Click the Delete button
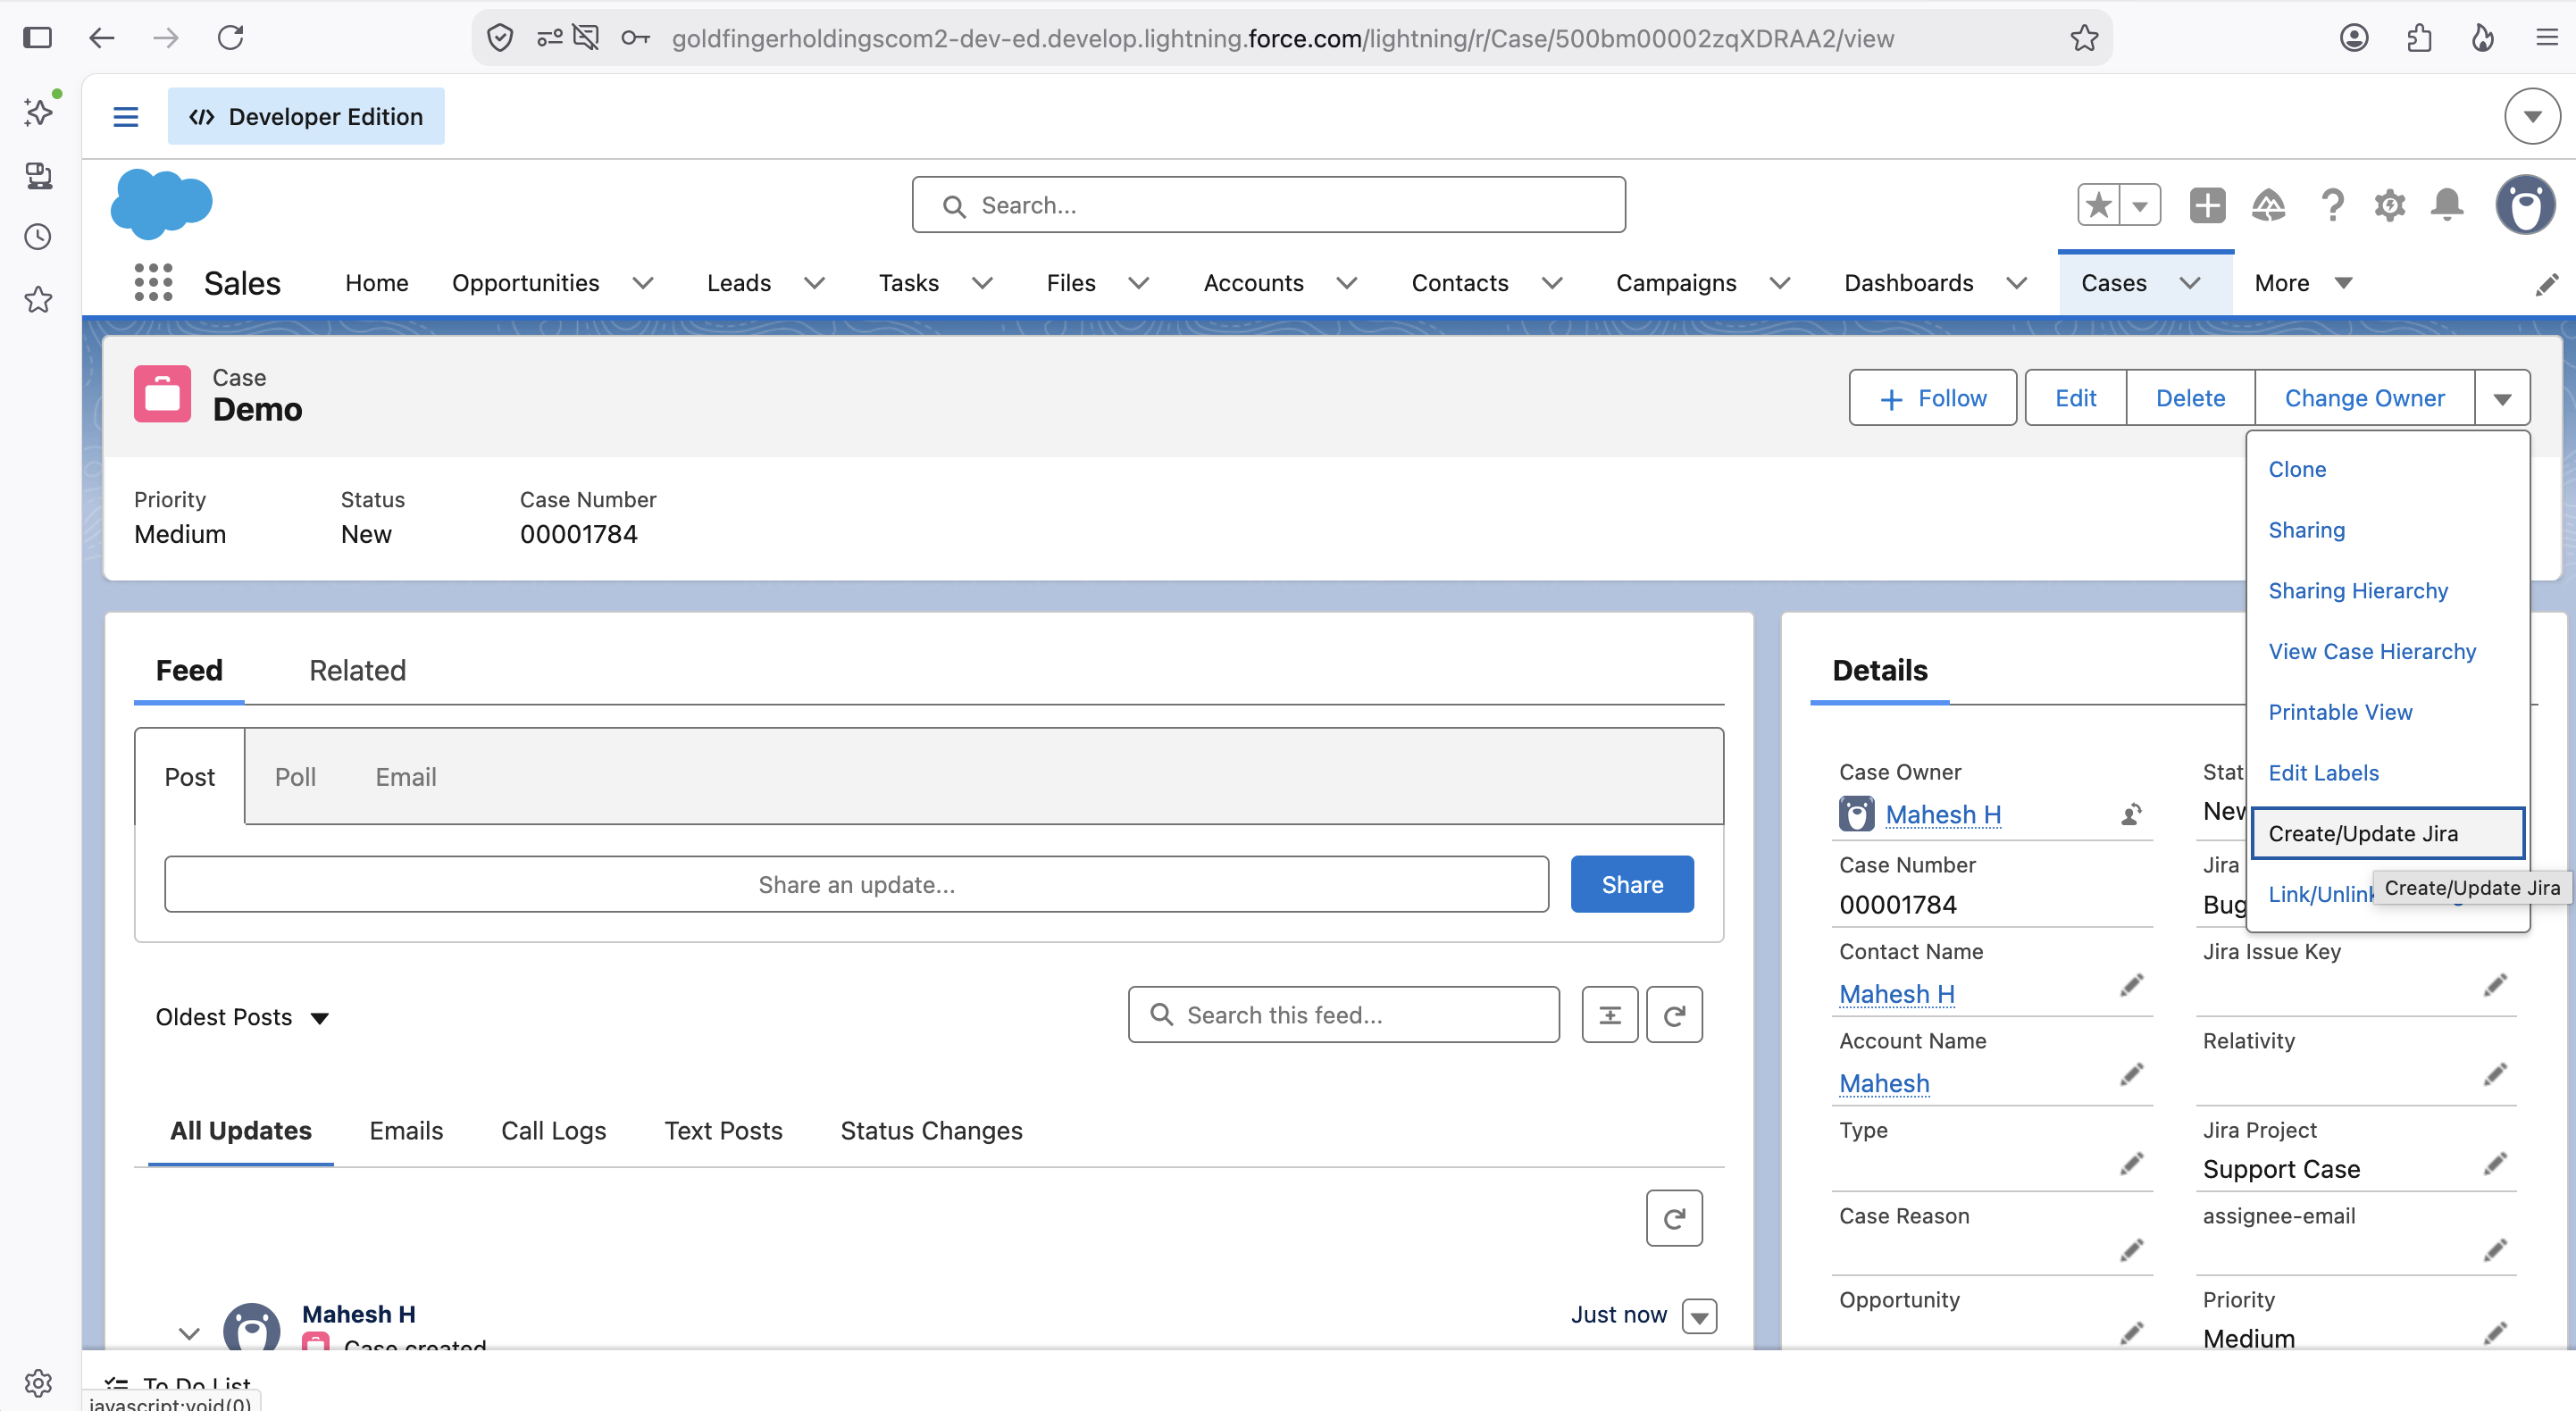Image resolution: width=2576 pixels, height=1411 pixels. point(2190,398)
